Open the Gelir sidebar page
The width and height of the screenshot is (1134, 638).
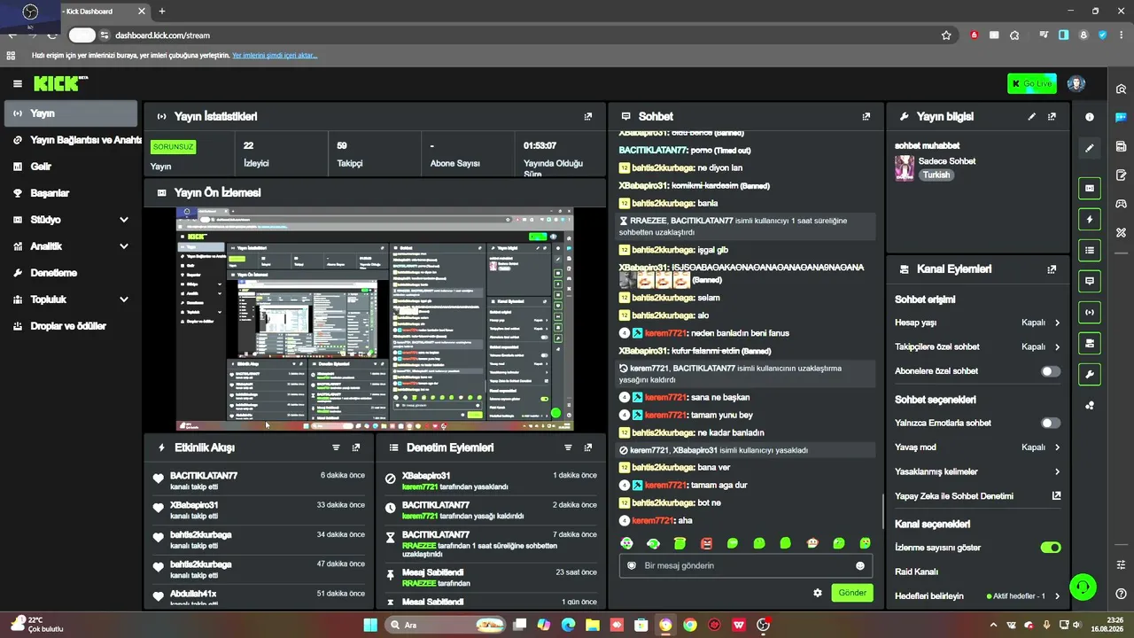(71, 167)
